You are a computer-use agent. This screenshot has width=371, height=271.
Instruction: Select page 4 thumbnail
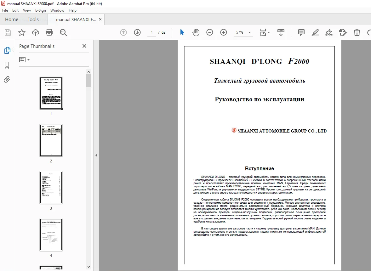point(51,235)
